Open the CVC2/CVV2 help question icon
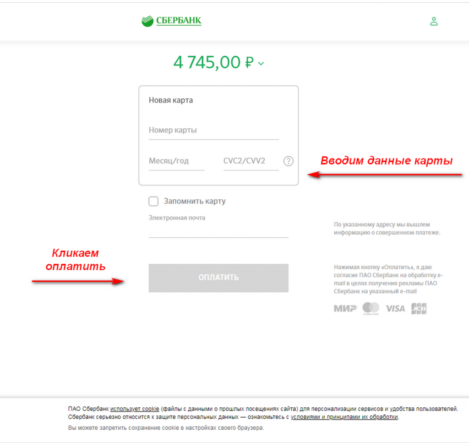The width and height of the screenshot is (469, 443). pos(289,161)
